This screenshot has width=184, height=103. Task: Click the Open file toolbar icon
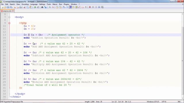5,7
